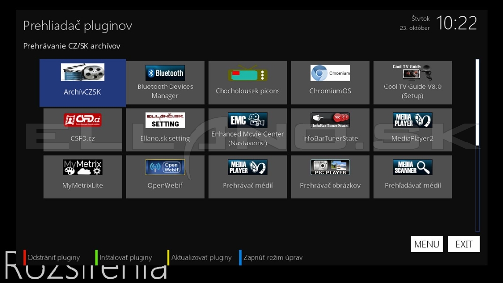The width and height of the screenshot is (503, 283).
Task: Open Ellano.sk setting plugin
Action: (x=165, y=130)
